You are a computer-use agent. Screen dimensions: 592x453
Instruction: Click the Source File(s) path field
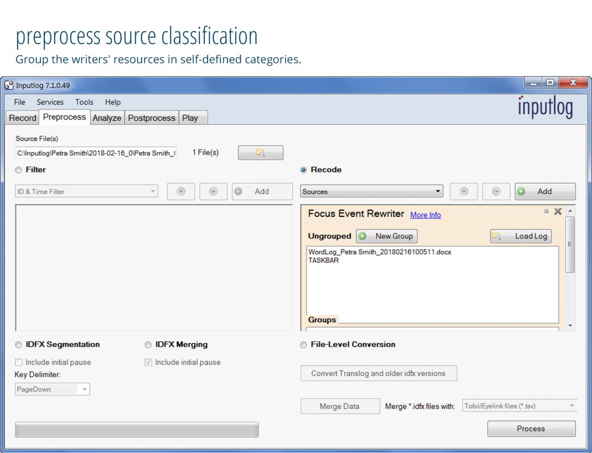pyautogui.click(x=96, y=153)
